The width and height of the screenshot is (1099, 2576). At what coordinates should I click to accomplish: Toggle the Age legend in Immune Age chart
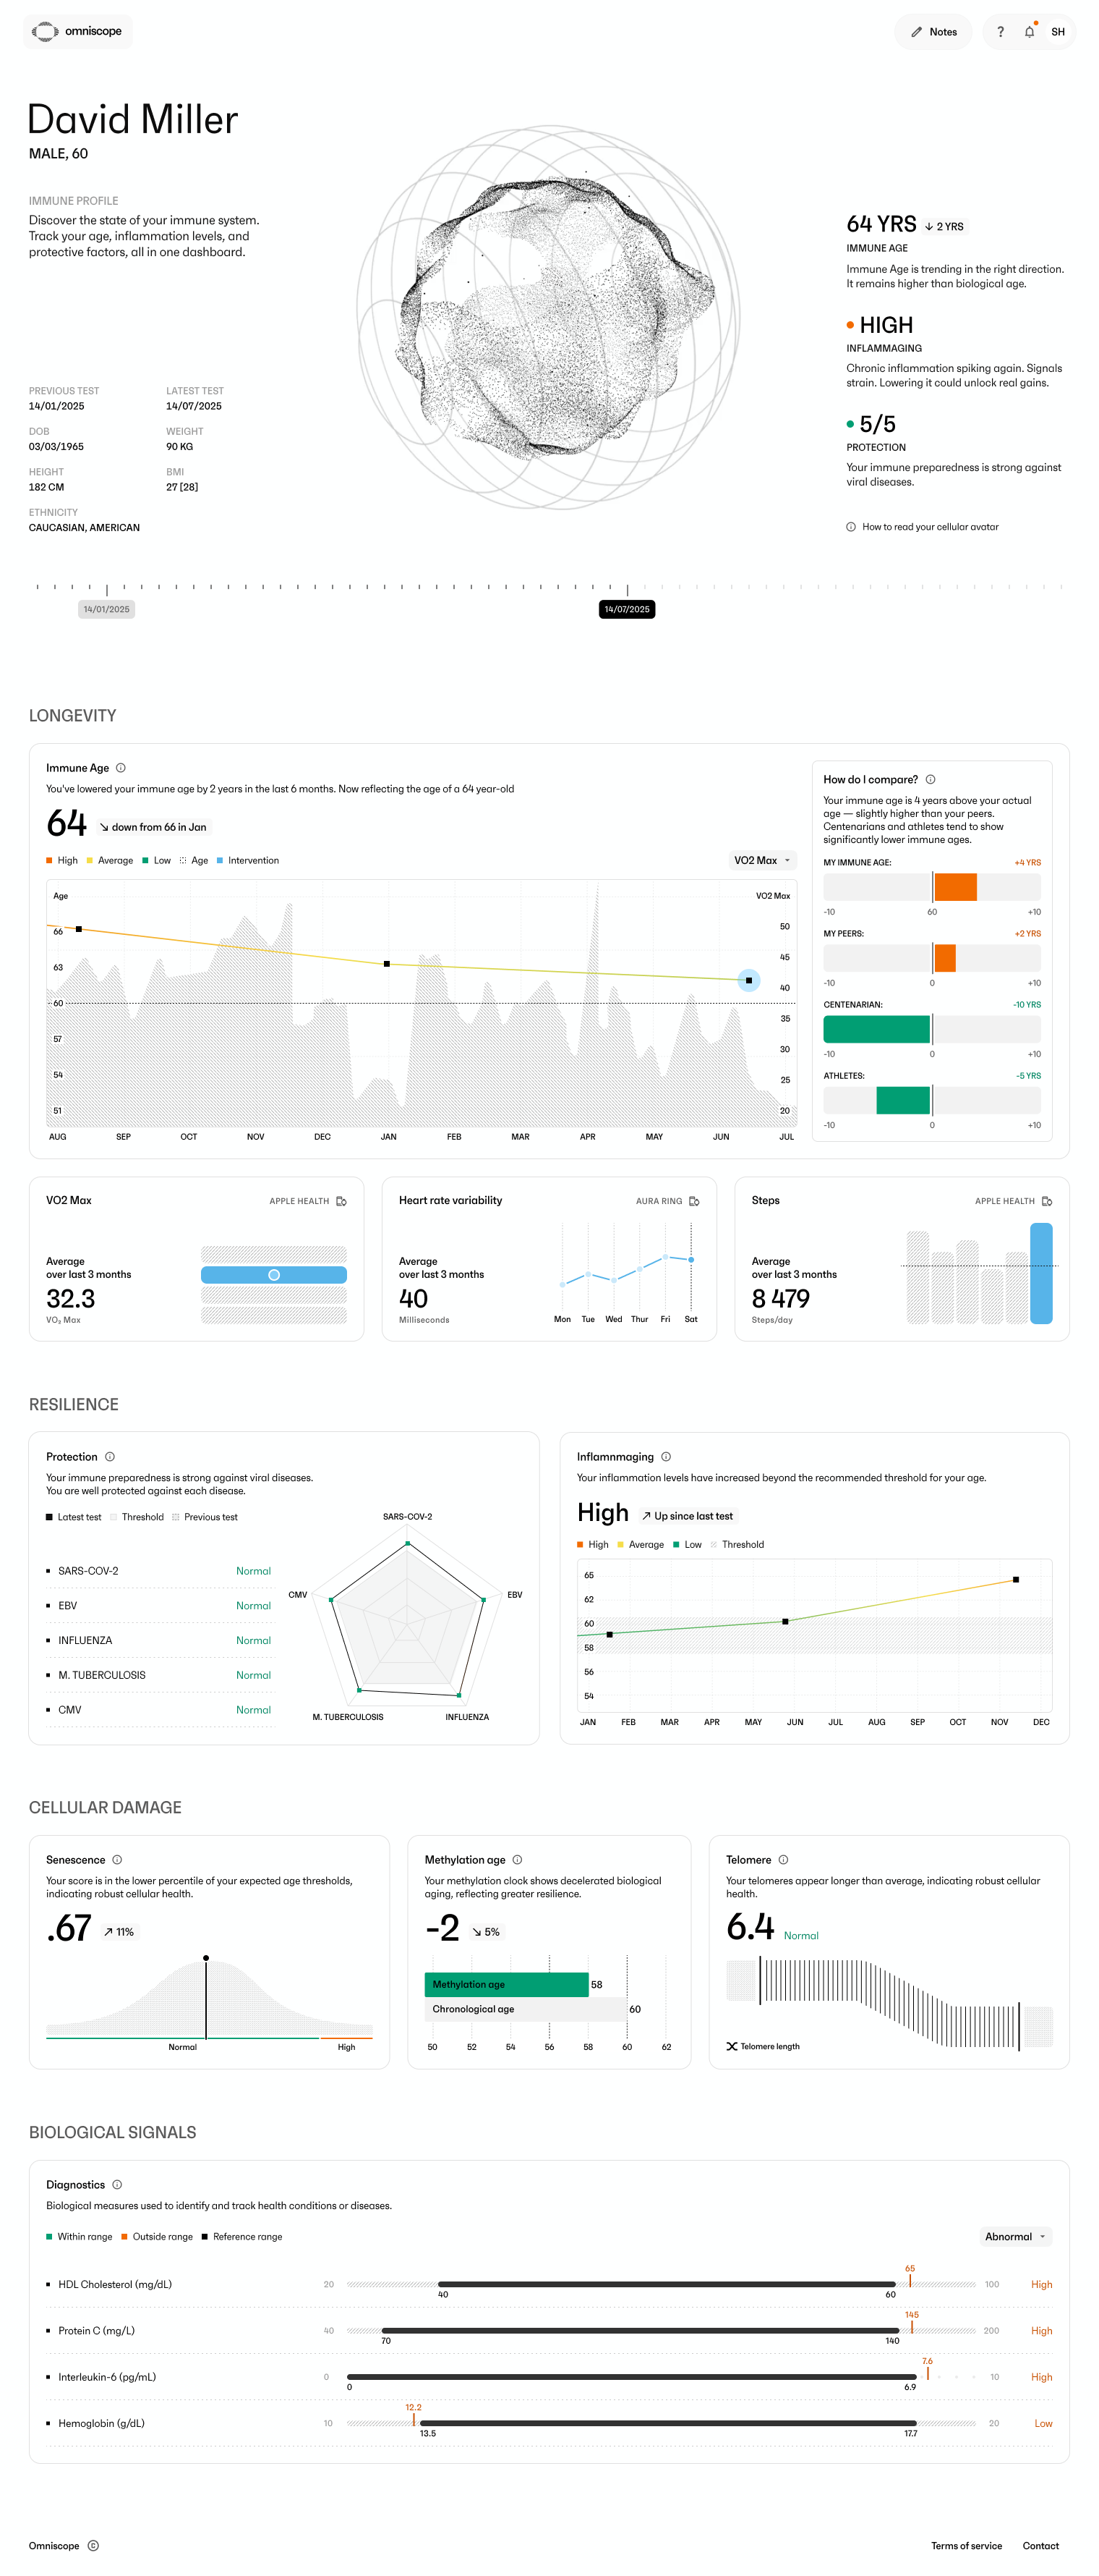pyautogui.click(x=194, y=860)
